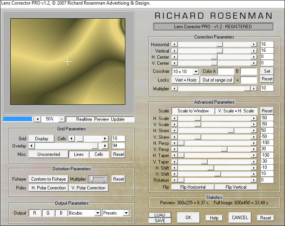Screen dimensions: 285x226
Task: Toggle the grid Cells button
Action: coord(99,154)
